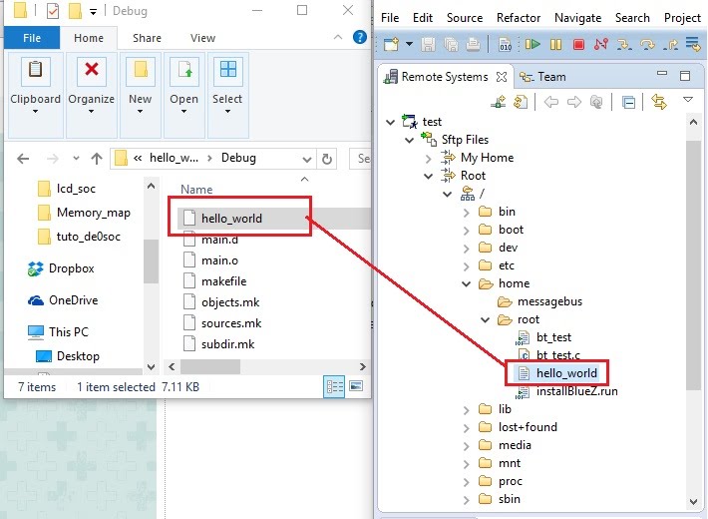Select This PC in navigation pane

click(58, 331)
